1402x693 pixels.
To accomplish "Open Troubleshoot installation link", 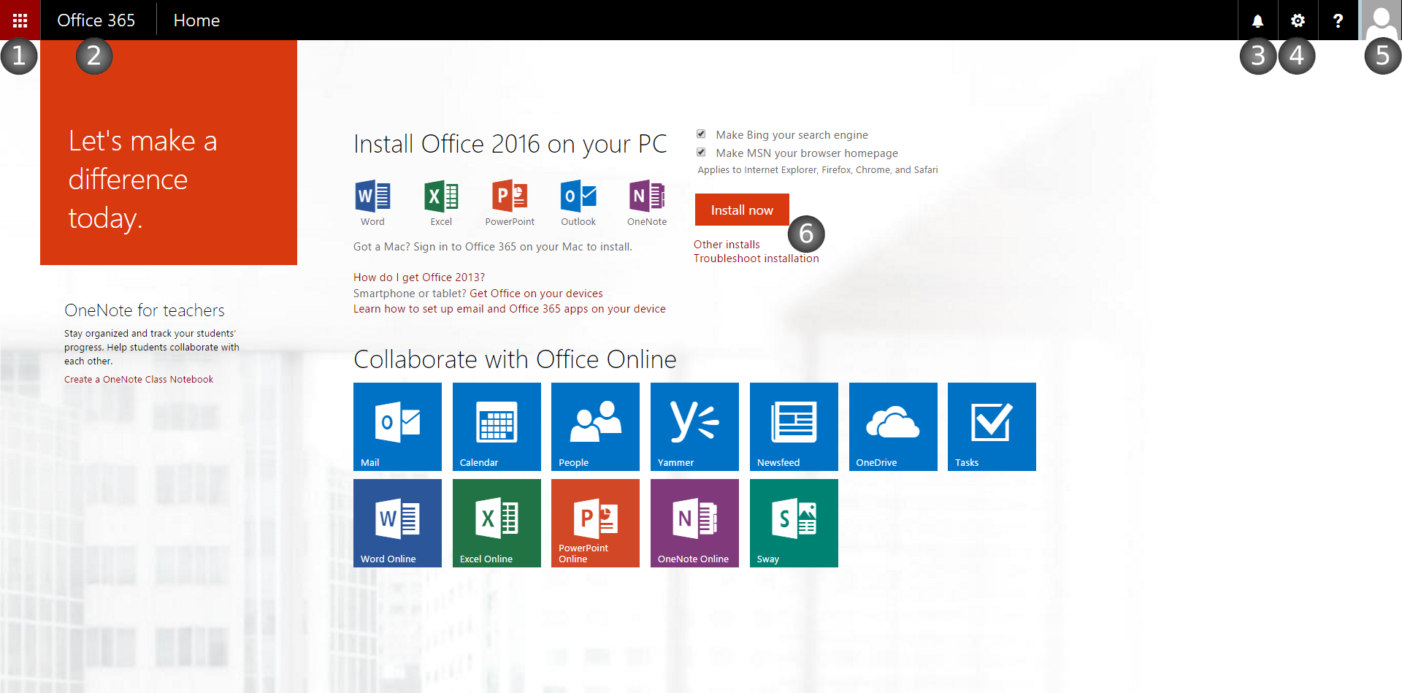I will click(756, 259).
